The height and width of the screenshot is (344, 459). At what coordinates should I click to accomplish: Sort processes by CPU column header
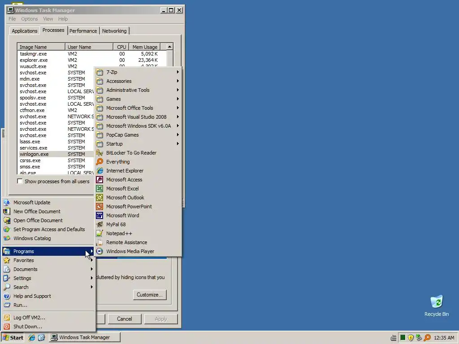point(121,47)
